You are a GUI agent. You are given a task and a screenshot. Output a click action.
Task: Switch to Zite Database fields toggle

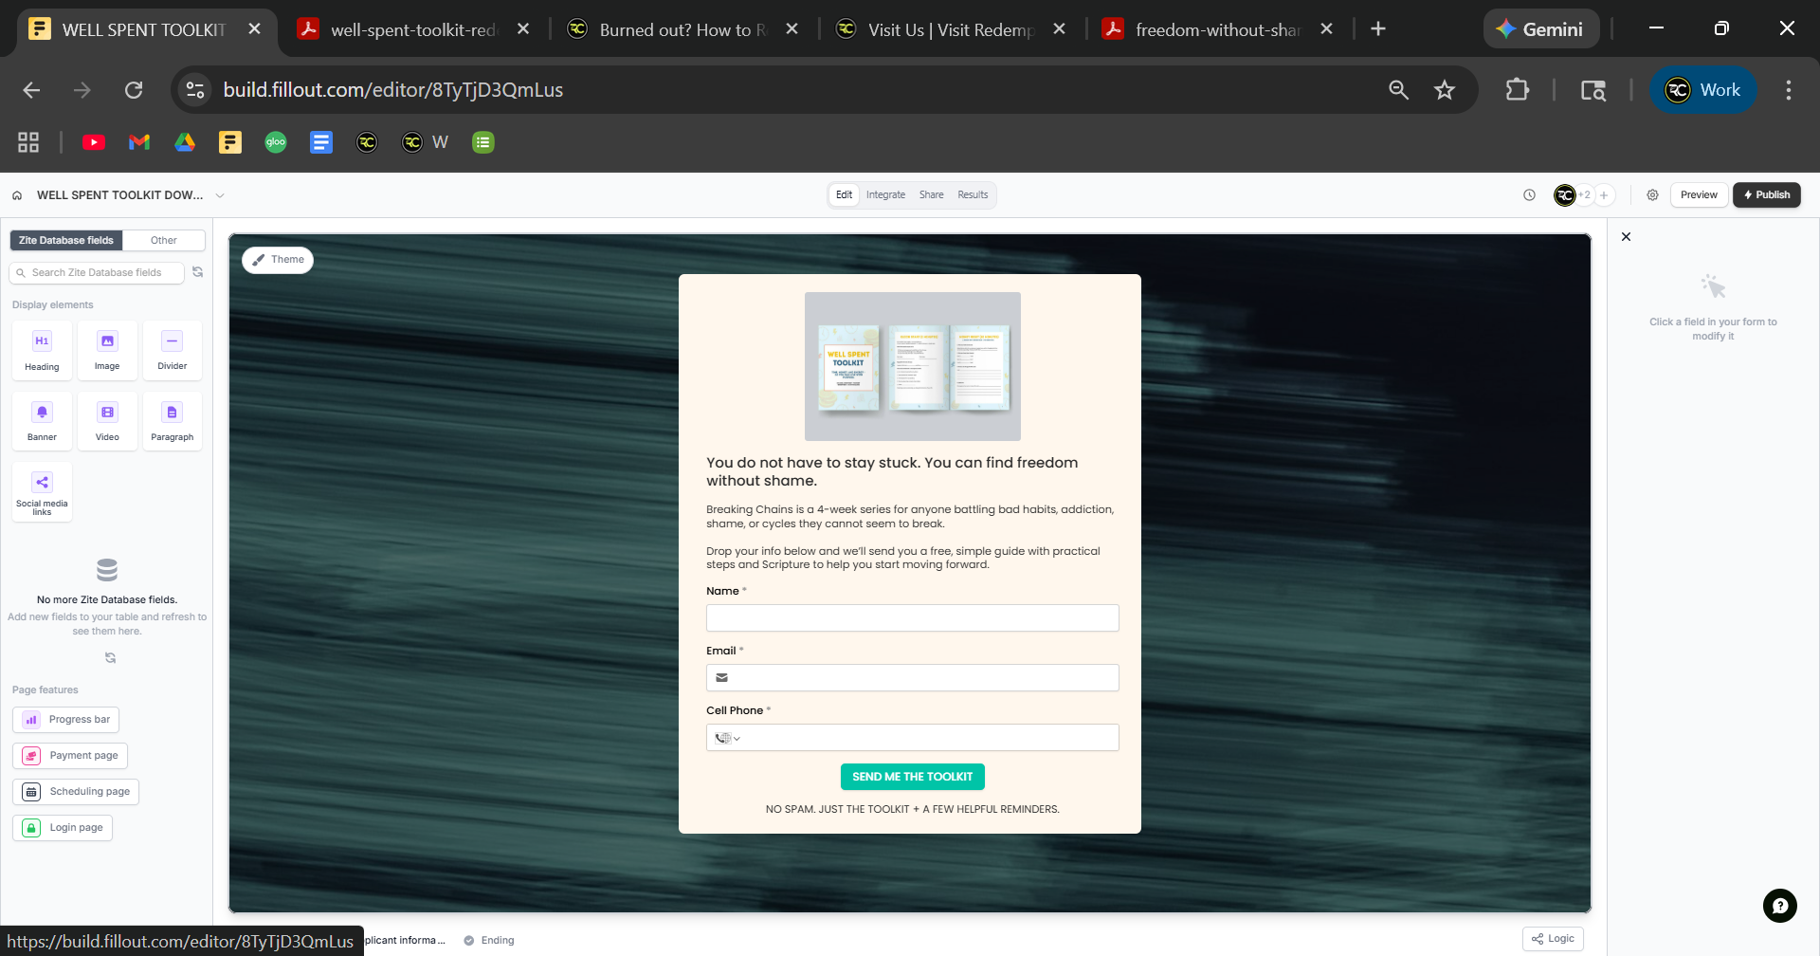click(66, 241)
